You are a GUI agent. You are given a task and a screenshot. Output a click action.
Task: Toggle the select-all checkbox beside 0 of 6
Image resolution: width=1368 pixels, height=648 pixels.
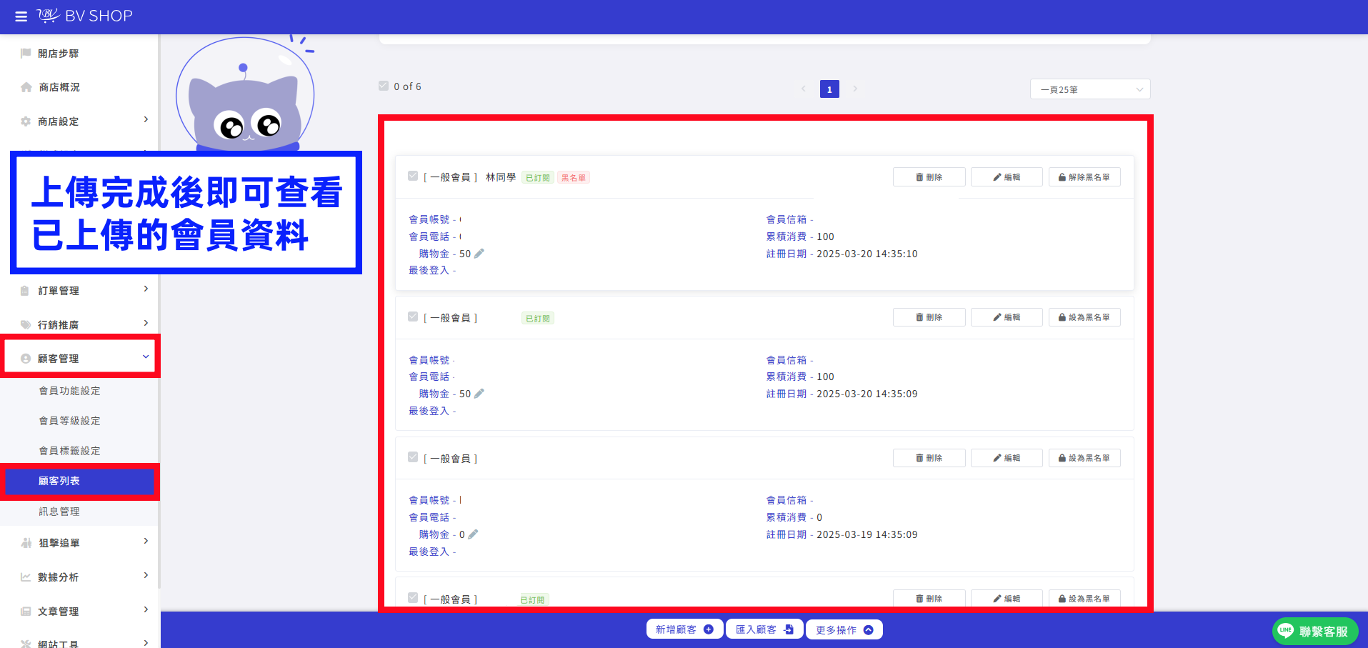[x=384, y=86]
